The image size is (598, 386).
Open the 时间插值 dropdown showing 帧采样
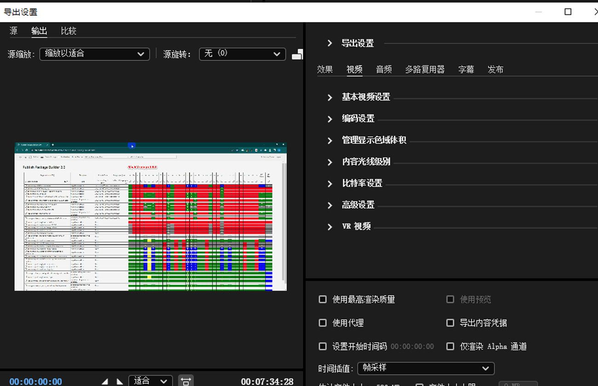click(425, 368)
